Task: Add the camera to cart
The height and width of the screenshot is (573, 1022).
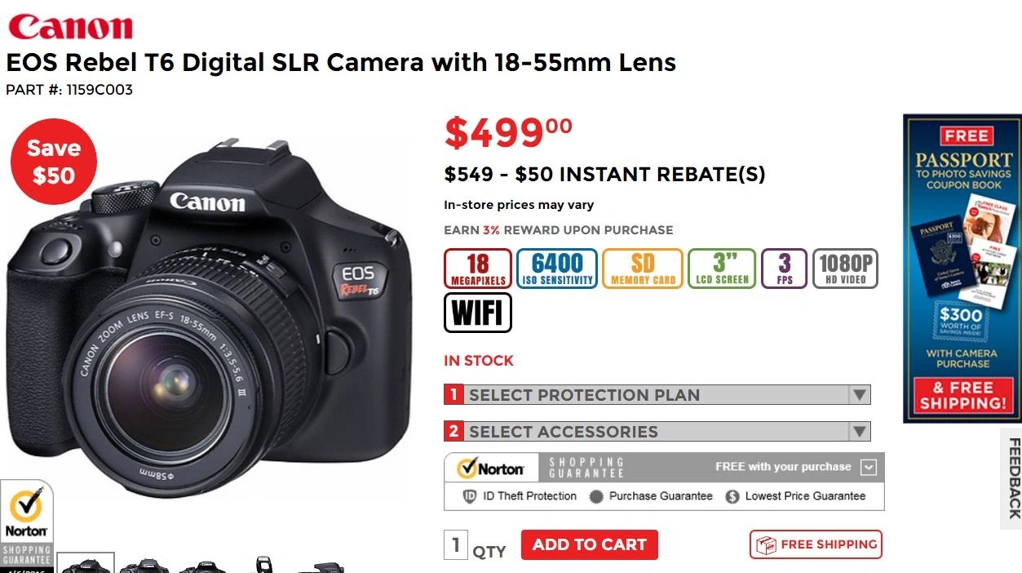Action: click(590, 544)
